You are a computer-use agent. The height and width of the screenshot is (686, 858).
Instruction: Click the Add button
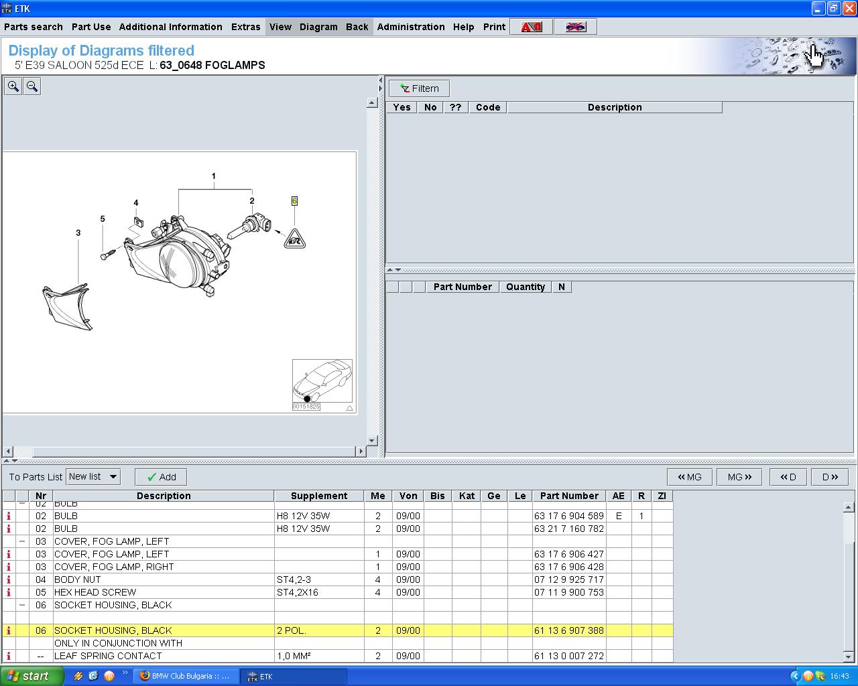point(161,477)
